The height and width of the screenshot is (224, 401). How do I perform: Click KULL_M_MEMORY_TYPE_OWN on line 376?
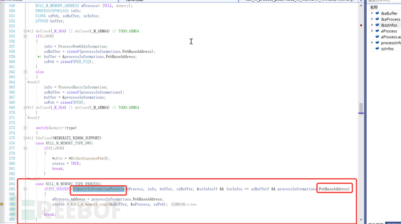(x=69, y=143)
